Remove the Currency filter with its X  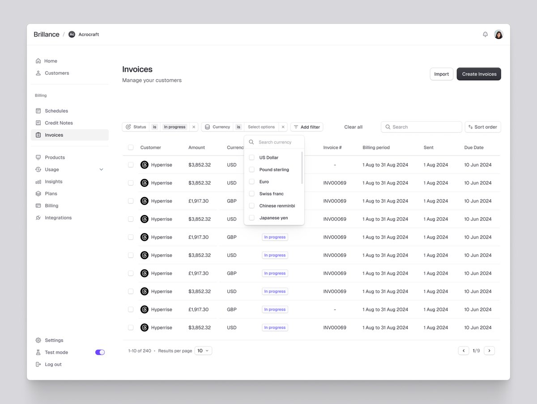click(x=283, y=127)
